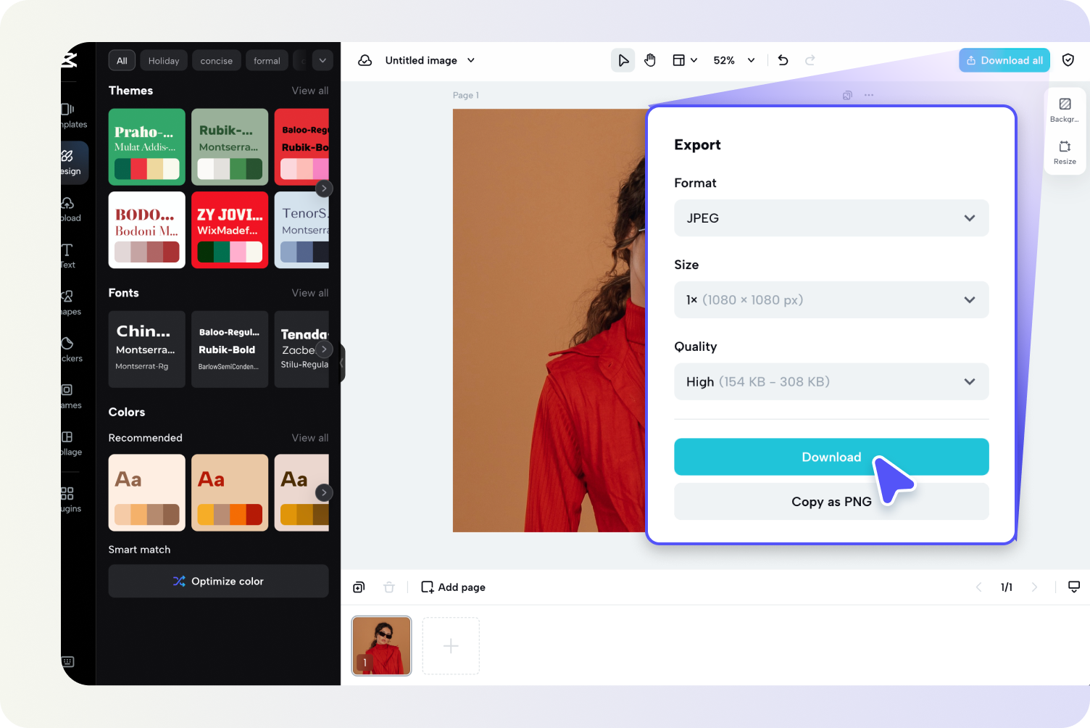Open the Untitled image name dropdown
Image resolution: width=1090 pixels, height=728 pixels.
coord(430,60)
